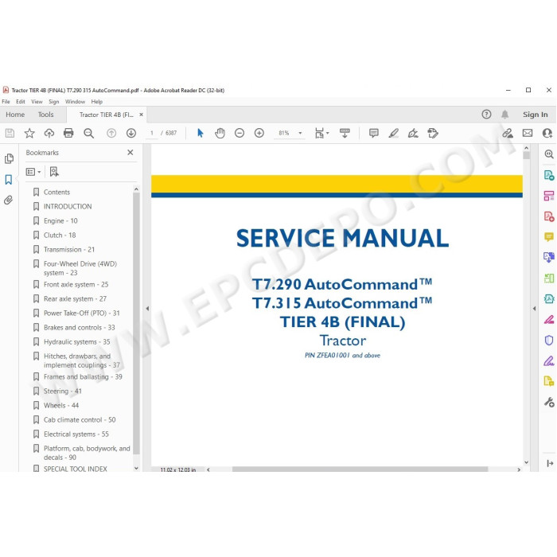The width and height of the screenshot is (557, 557).
Task: Select the Highlight text pen tool
Action: click(393, 133)
